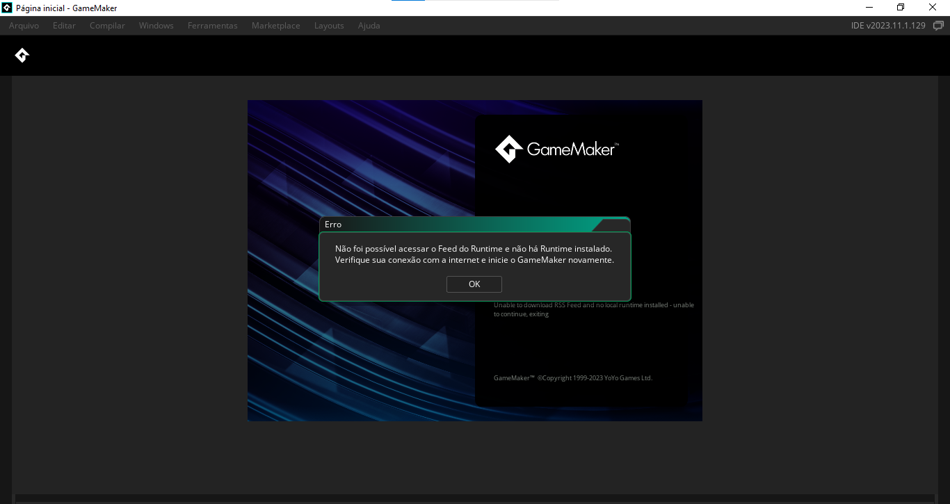Screen dimensions: 950x504
Task: Click the Erro dialog title bar
Action: point(474,225)
